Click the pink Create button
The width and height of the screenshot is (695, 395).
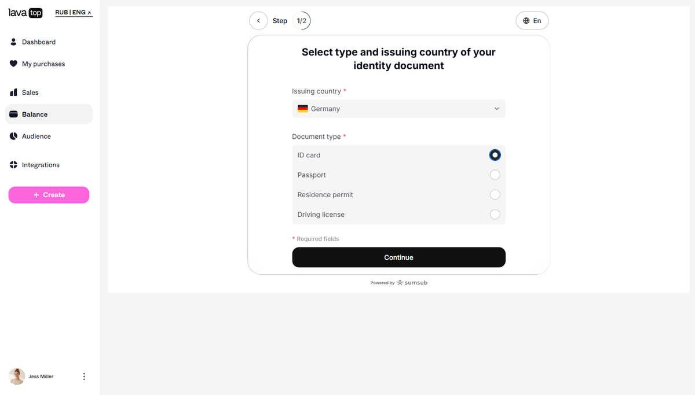49,195
